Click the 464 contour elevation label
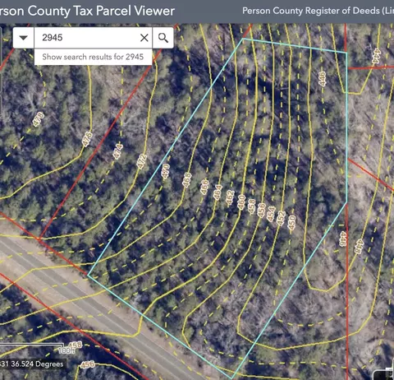 tap(218, 192)
